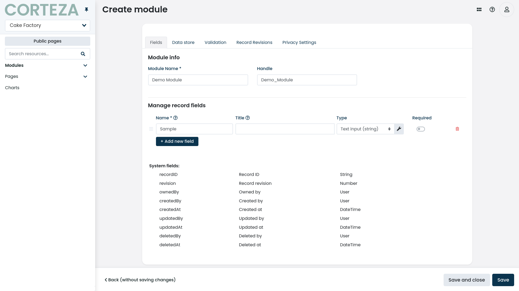Delete the Sample field with trash icon
Image resolution: width=519 pixels, height=291 pixels.
pyautogui.click(x=457, y=129)
